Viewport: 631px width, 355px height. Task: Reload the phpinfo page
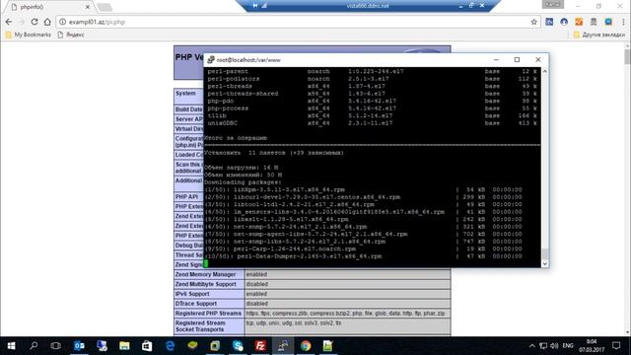[x=35, y=22]
